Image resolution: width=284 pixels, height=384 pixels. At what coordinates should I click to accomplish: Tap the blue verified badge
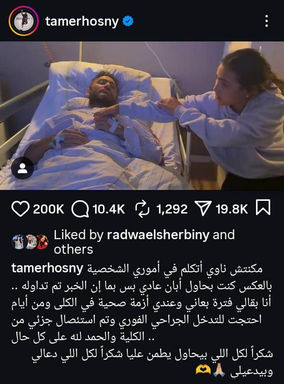[128, 21]
